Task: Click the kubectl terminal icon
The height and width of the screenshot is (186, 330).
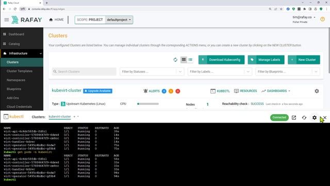Action: coord(6,117)
